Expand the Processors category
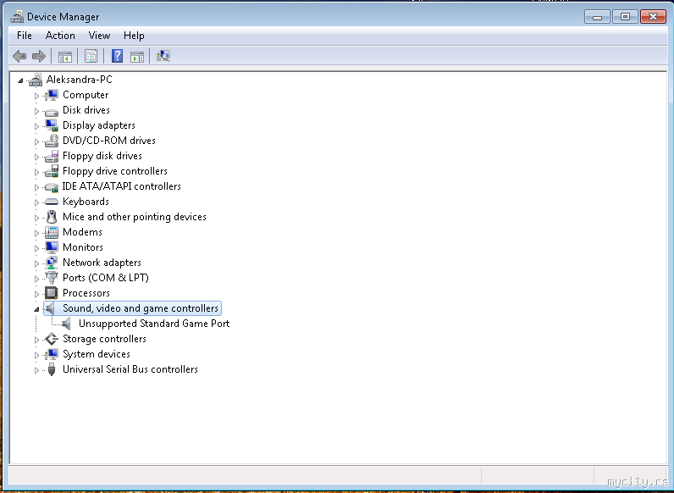The width and height of the screenshot is (674, 493). [36, 294]
